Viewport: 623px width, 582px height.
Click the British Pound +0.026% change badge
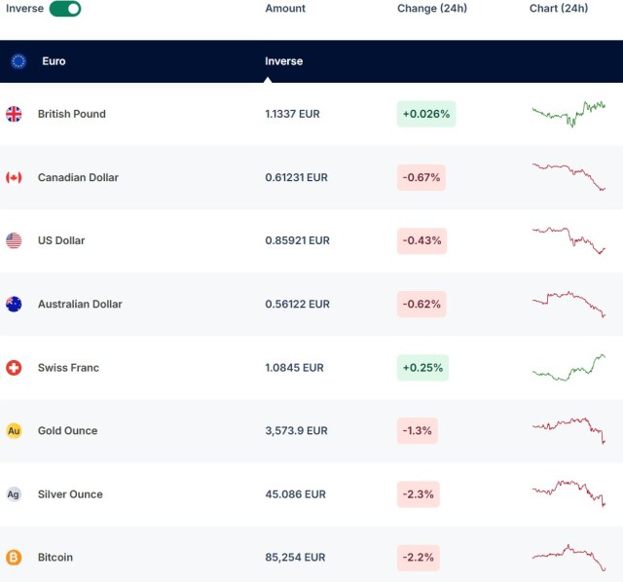tap(425, 114)
